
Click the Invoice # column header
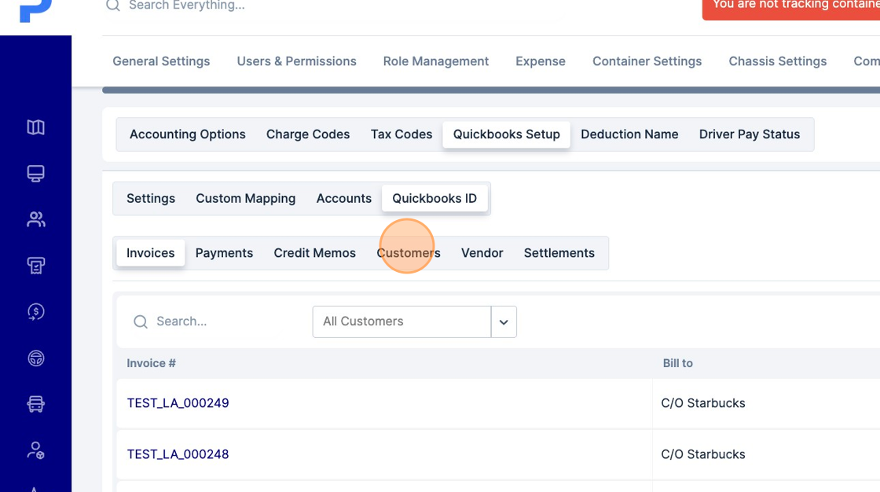pos(151,363)
